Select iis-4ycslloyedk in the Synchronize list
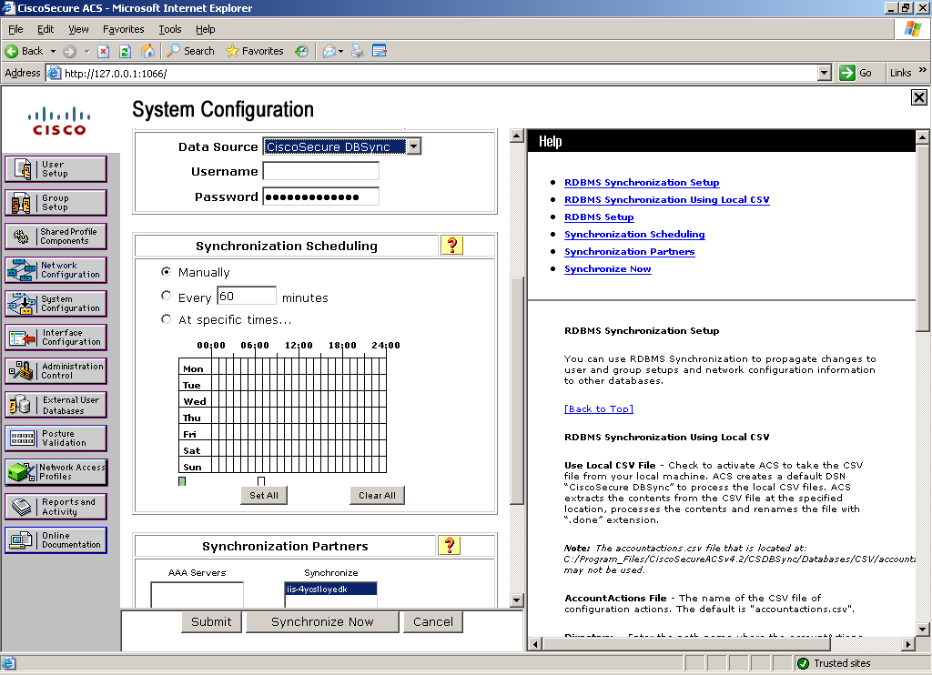The width and height of the screenshot is (932, 675). coord(330,589)
